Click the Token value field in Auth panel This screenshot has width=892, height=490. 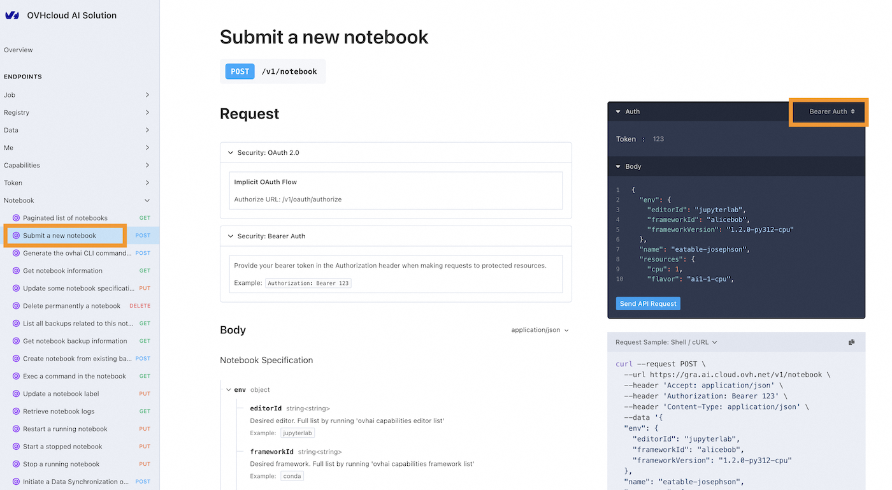click(x=659, y=139)
